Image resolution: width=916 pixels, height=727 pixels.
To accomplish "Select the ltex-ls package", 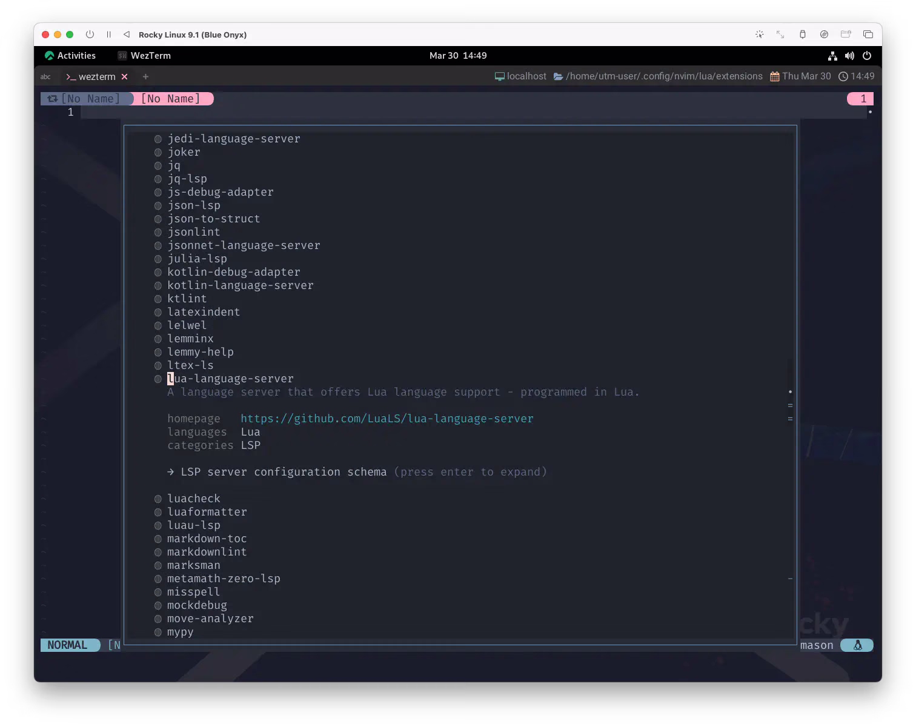I will tap(190, 365).
